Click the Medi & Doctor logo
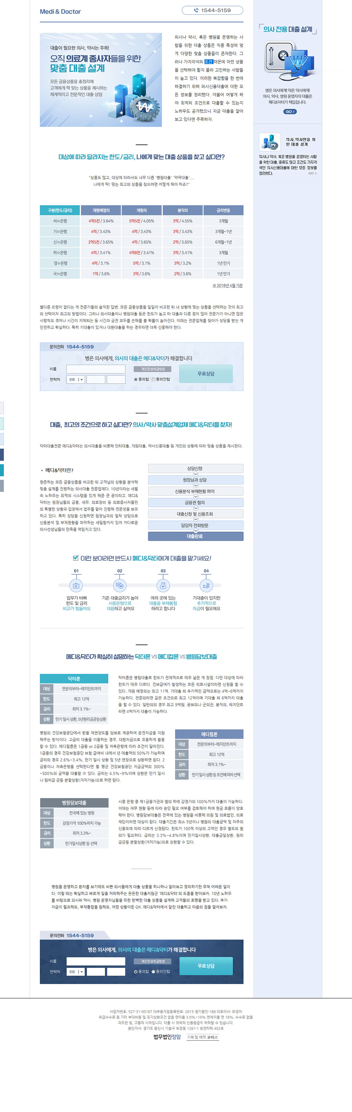352x1112 pixels. coord(61,12)
